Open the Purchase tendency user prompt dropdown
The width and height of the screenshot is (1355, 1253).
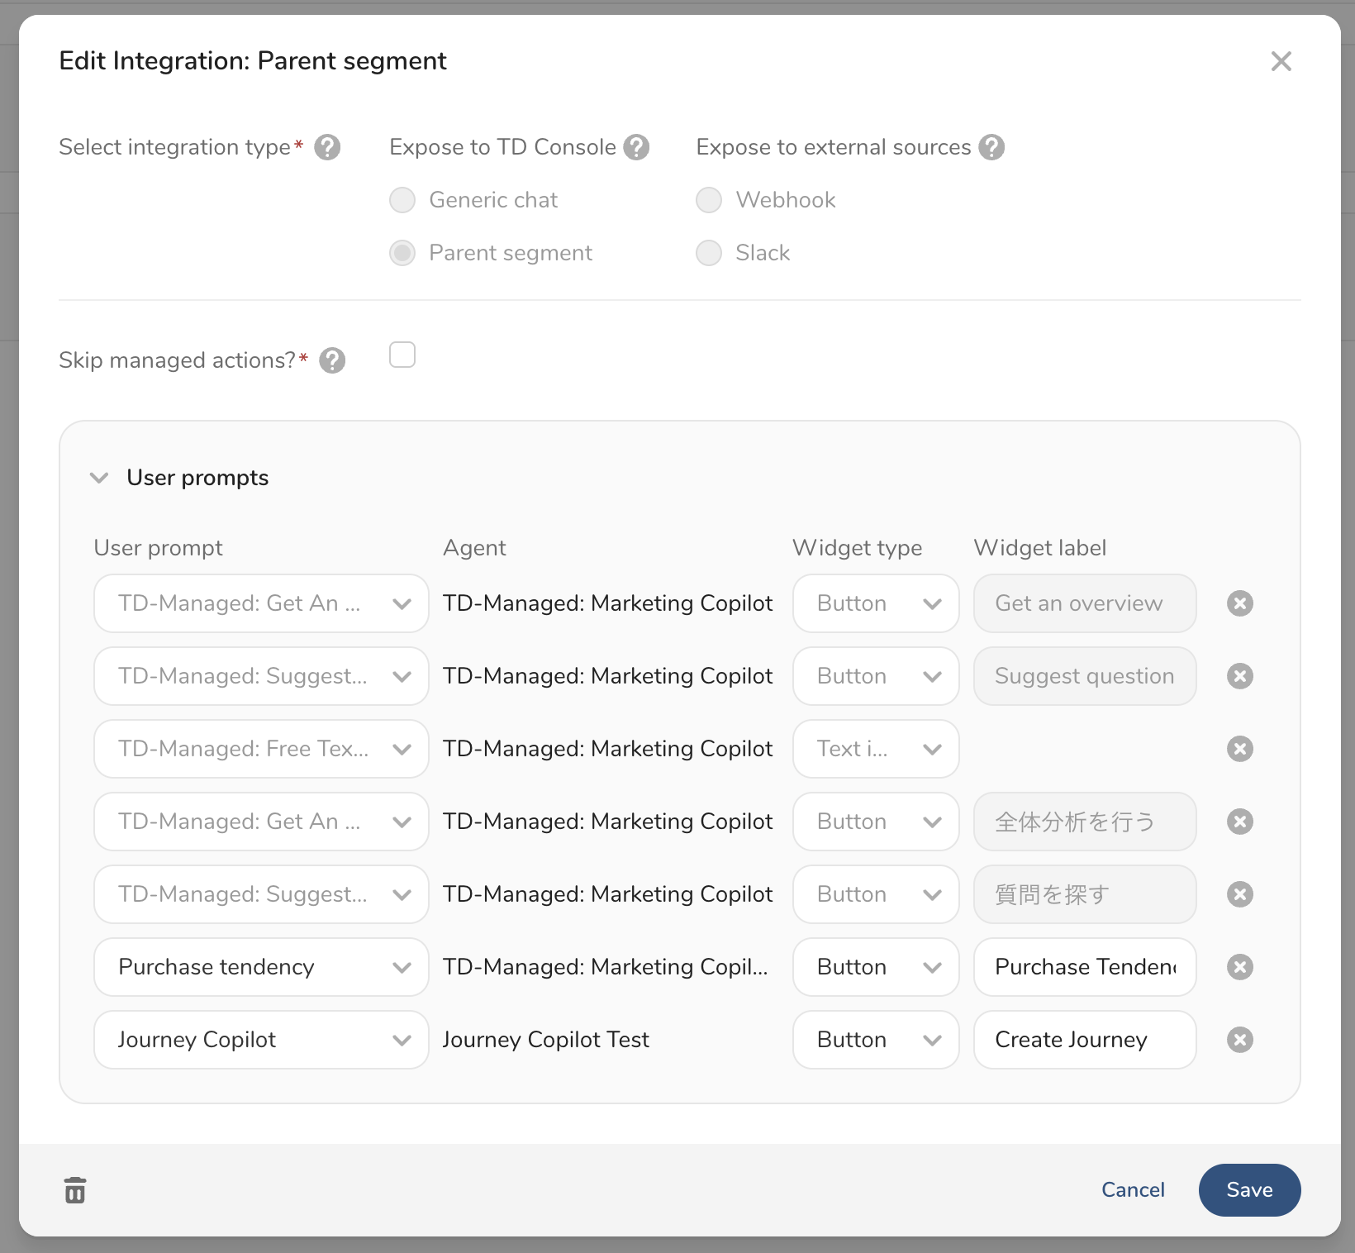click(261, 967)
